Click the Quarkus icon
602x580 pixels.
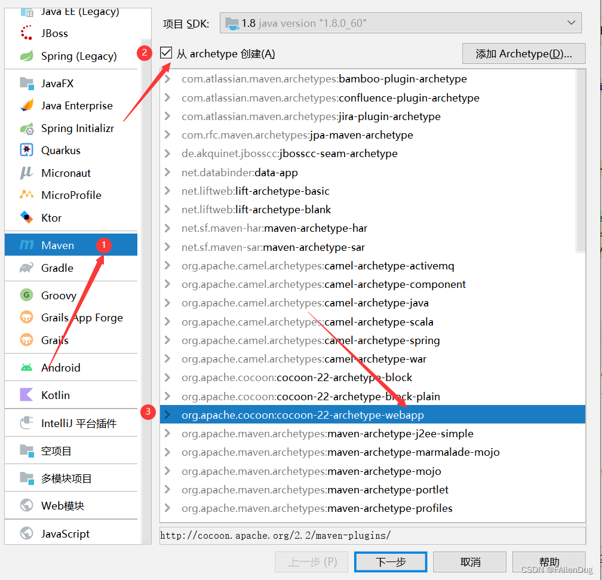pos(26,150)
